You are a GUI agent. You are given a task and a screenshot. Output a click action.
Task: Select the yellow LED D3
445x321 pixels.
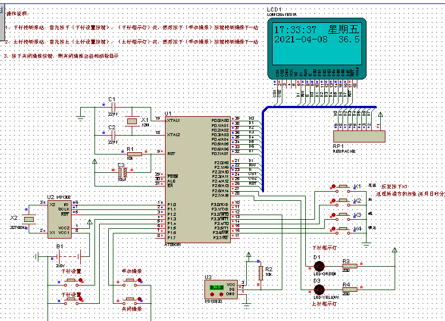[319, 290]
